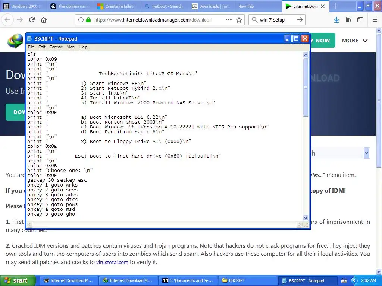The height and width of the screenshot is (286, 382).
Task: Open the Firefox home page
Action: tap(44, 20)
